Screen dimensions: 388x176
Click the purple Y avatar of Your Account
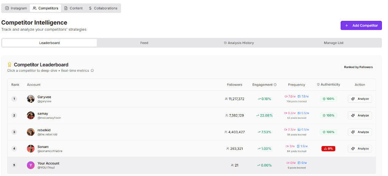tap(31, 165)
